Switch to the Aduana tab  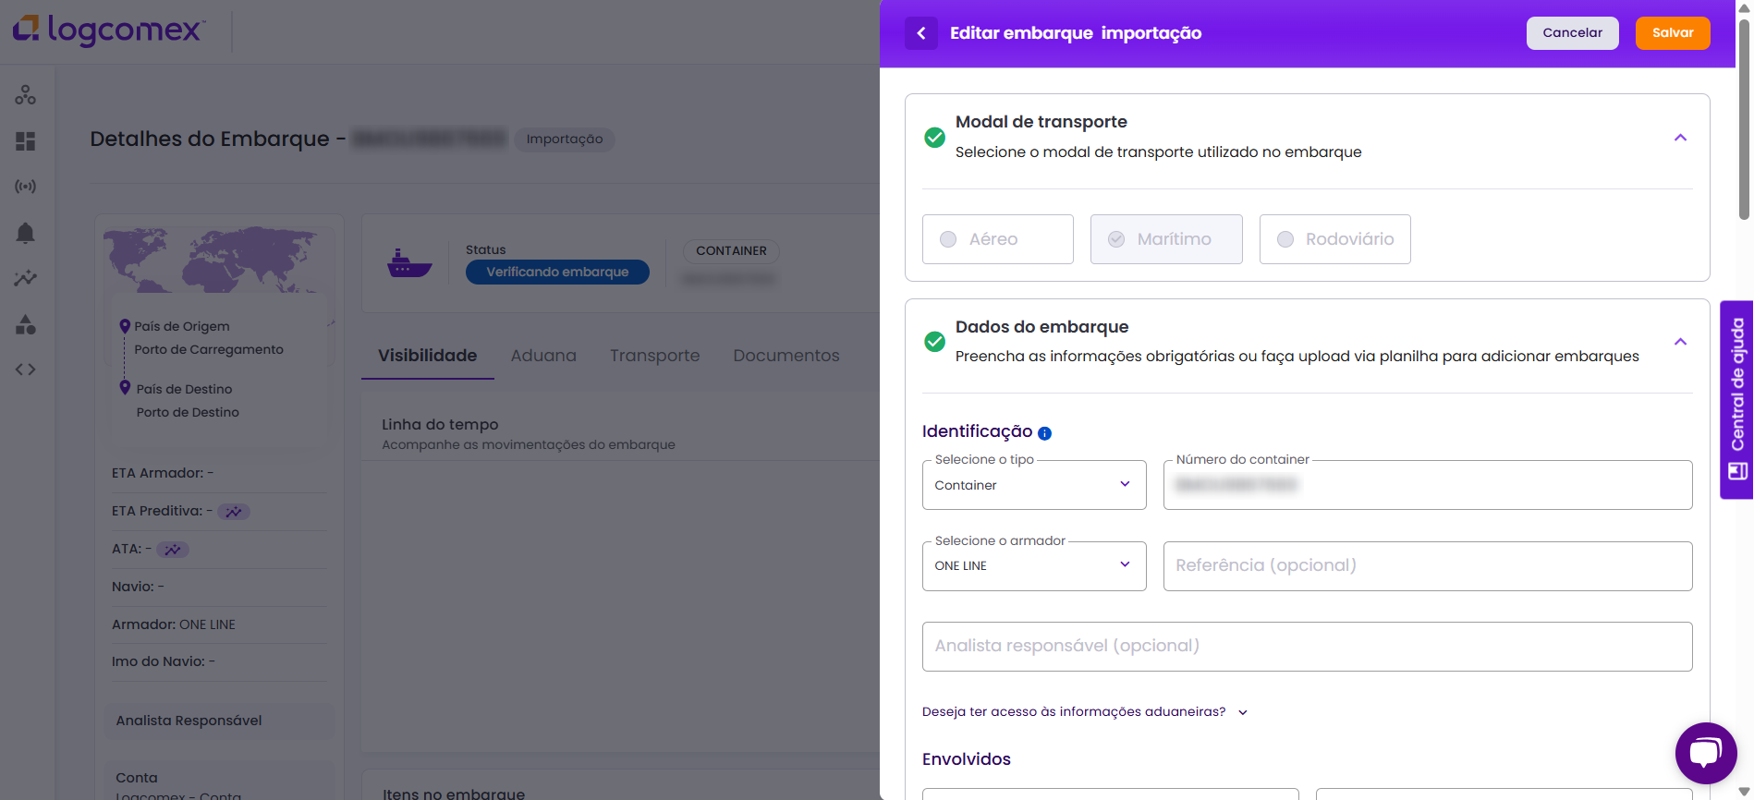(543, 356)
